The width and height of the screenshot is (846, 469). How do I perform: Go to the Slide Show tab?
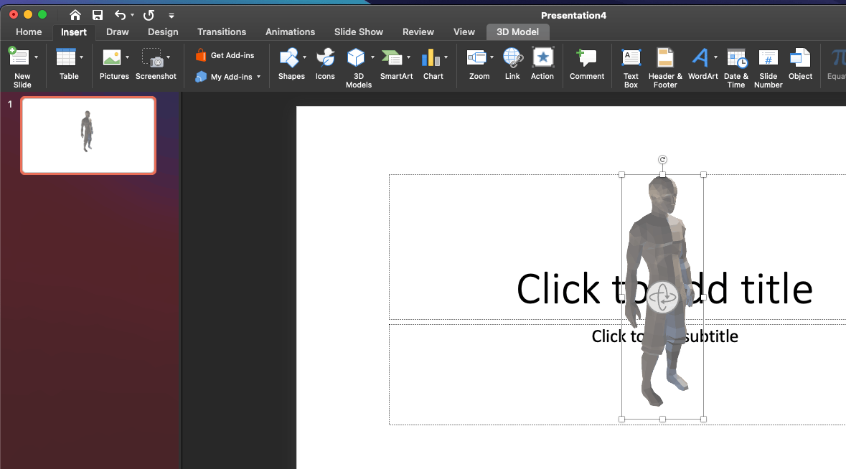(359, 32)
